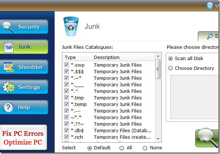
Task: Open the scan tab with magnifier
Action: [211, 36]
